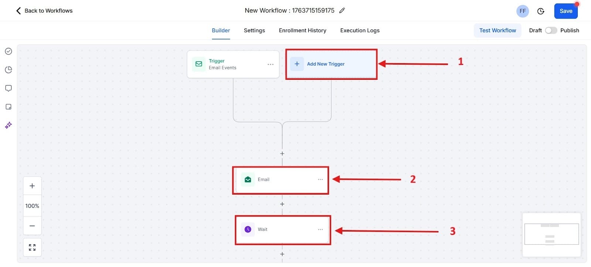This screenshot has width=591, height=267.
Task: Click the plus below Wait to add step
Action: pos(282,254)
